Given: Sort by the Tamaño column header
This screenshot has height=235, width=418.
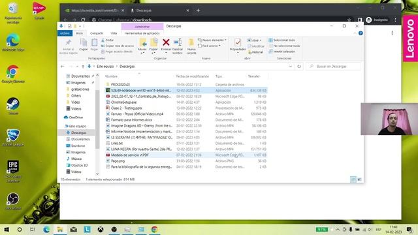Looking at the screenshot, I should pos(253,76).
